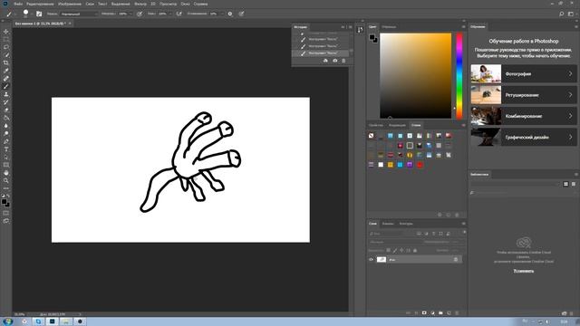Viewport: 580px width, 326px height.
Task: Toggle lock all in Layers panel
Action: [415, 250]
